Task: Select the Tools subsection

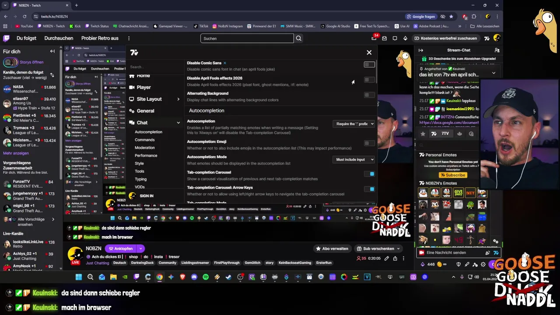Action: click(x=139, y=171)
